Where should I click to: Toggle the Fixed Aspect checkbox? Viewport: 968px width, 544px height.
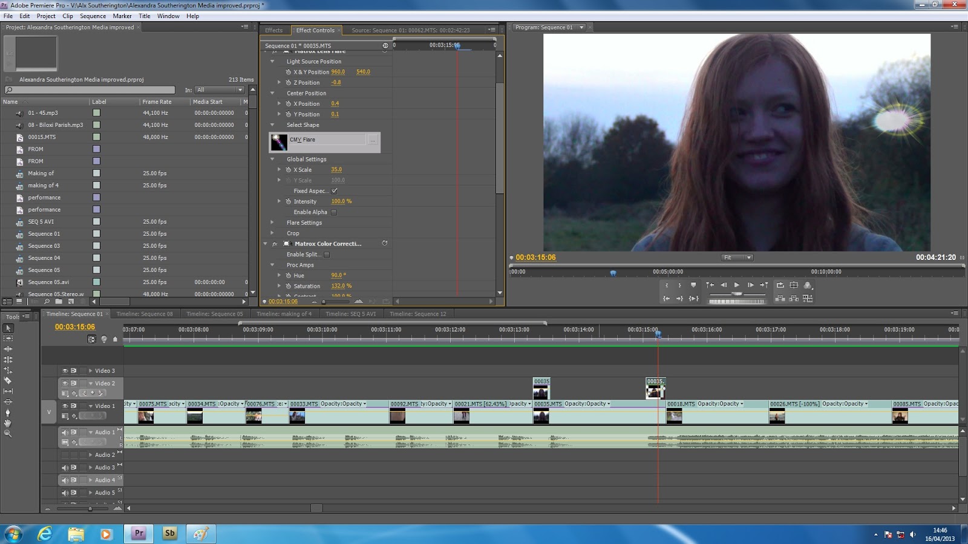[335, 191]
